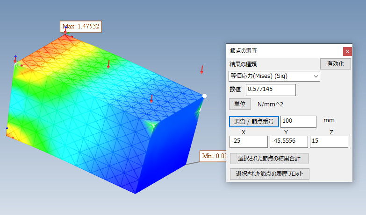Image resolution: width=366 pixels, height=215 pixels.
Task: Click the Max: 1.47532 label
Action: pyautogui.click(x=81, y=26)
